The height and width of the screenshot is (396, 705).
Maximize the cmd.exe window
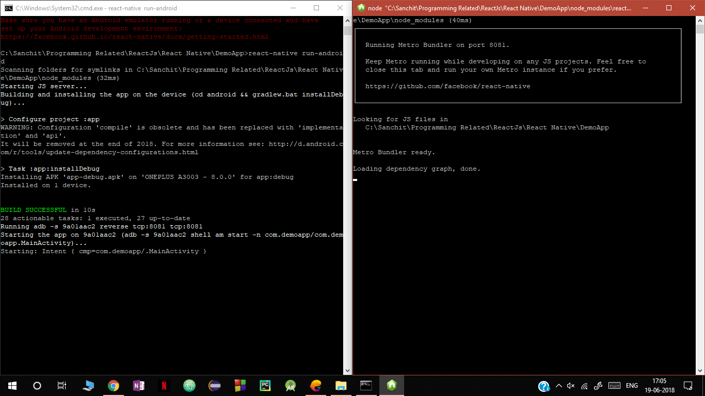click(316, 8)
